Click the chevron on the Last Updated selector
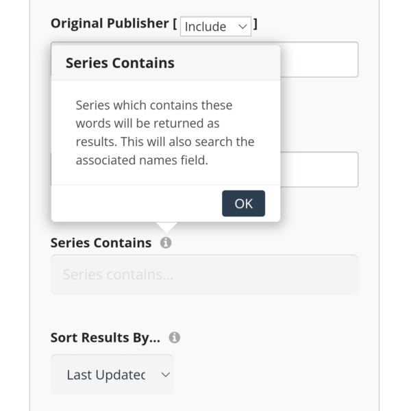This screenshot has width=411, height=411. click(164, 375)
